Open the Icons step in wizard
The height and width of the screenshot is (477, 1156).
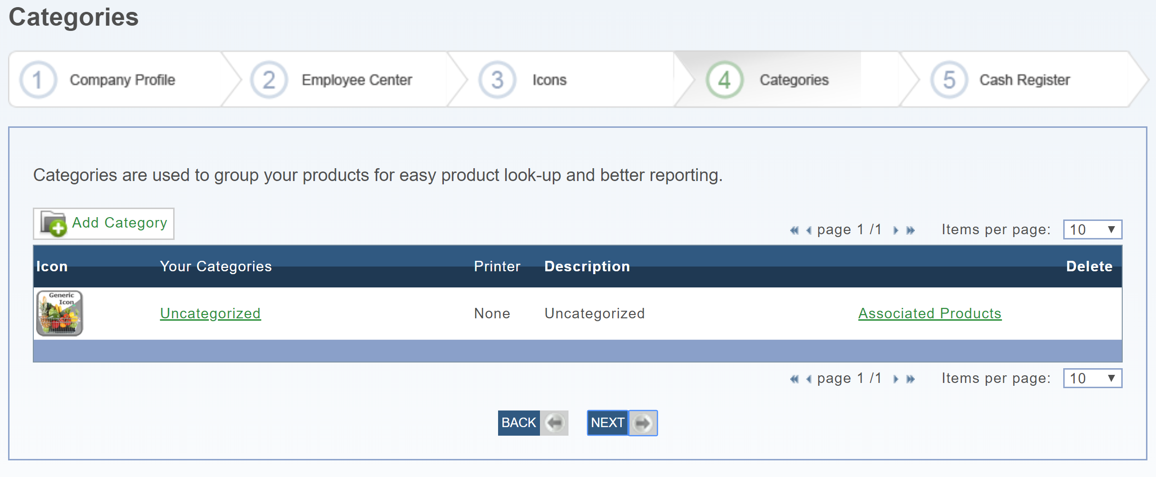pyautogui.click(x=549, y=80)
